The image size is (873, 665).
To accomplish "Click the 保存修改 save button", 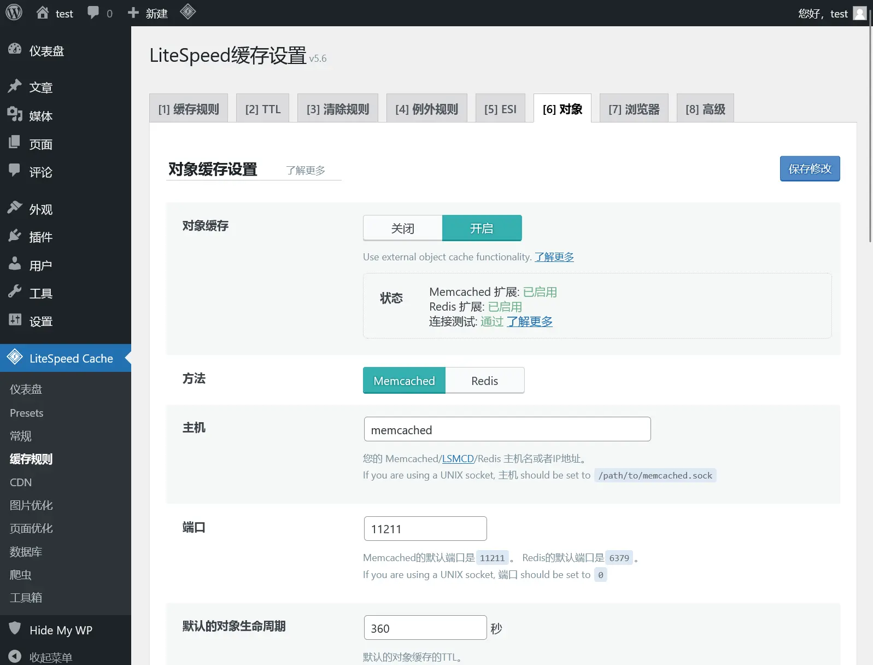I will 810,168.
